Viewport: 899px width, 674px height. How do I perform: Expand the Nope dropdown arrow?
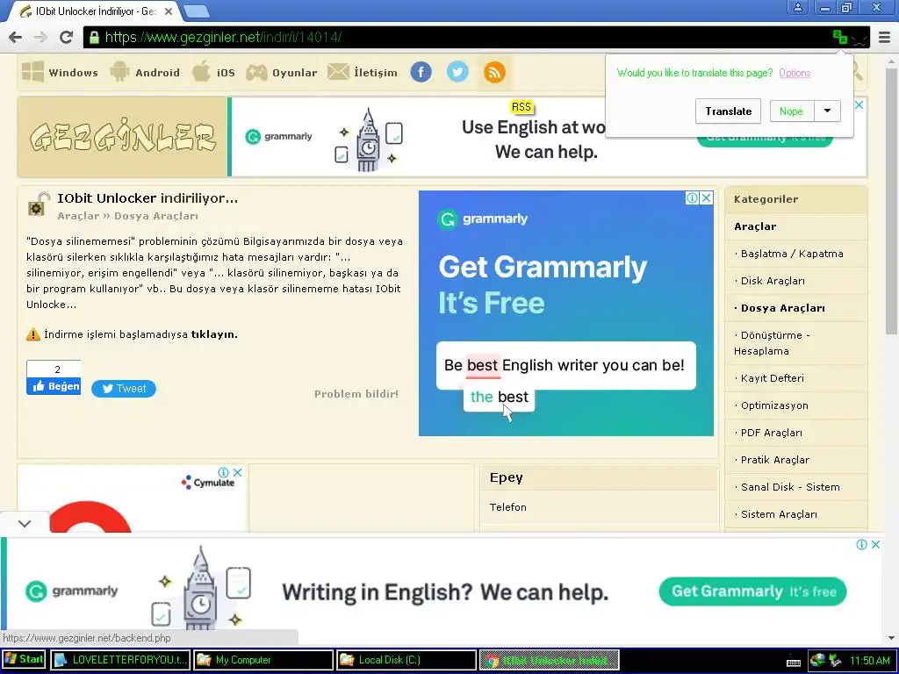827,111
